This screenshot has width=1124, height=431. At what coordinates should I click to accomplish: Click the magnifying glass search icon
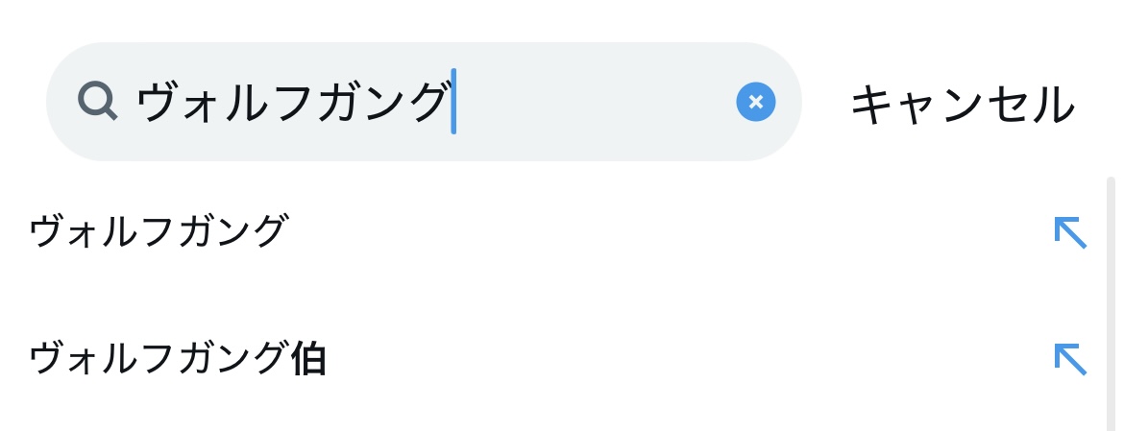(97, 101)
